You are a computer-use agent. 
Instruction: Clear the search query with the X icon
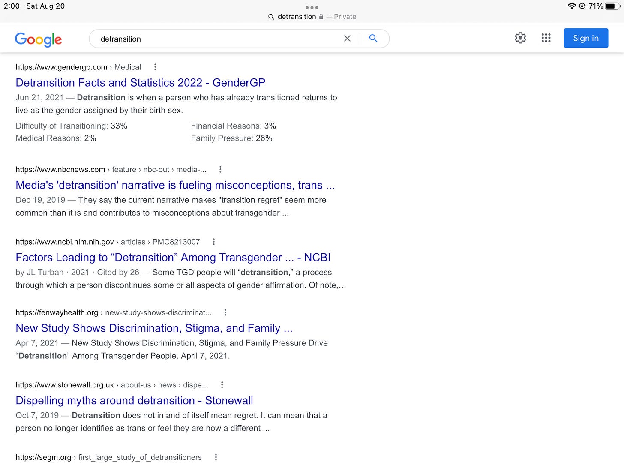(x=347, y=39)
